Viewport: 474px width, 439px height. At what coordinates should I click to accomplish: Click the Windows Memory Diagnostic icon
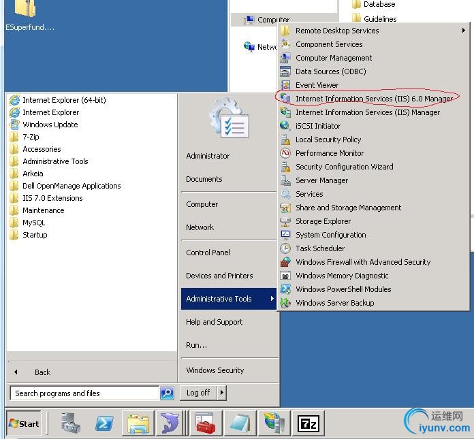[x=285, y=275]
